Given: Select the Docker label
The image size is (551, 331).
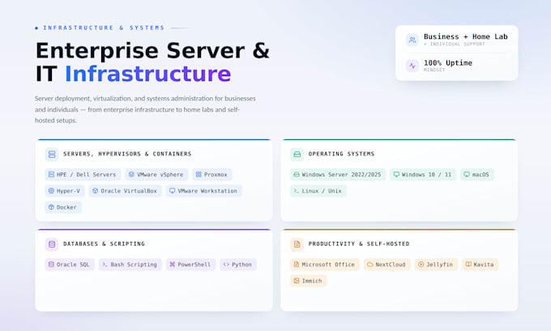Looking at the screenshot, I should coord(66,207).
